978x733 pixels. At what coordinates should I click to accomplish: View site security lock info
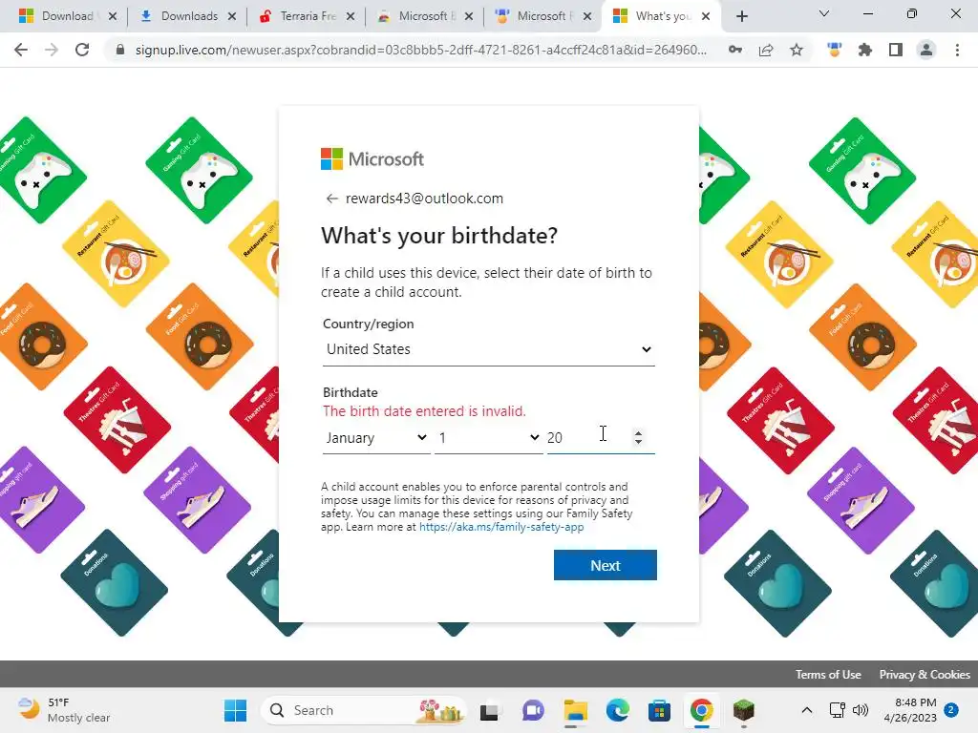120,50
